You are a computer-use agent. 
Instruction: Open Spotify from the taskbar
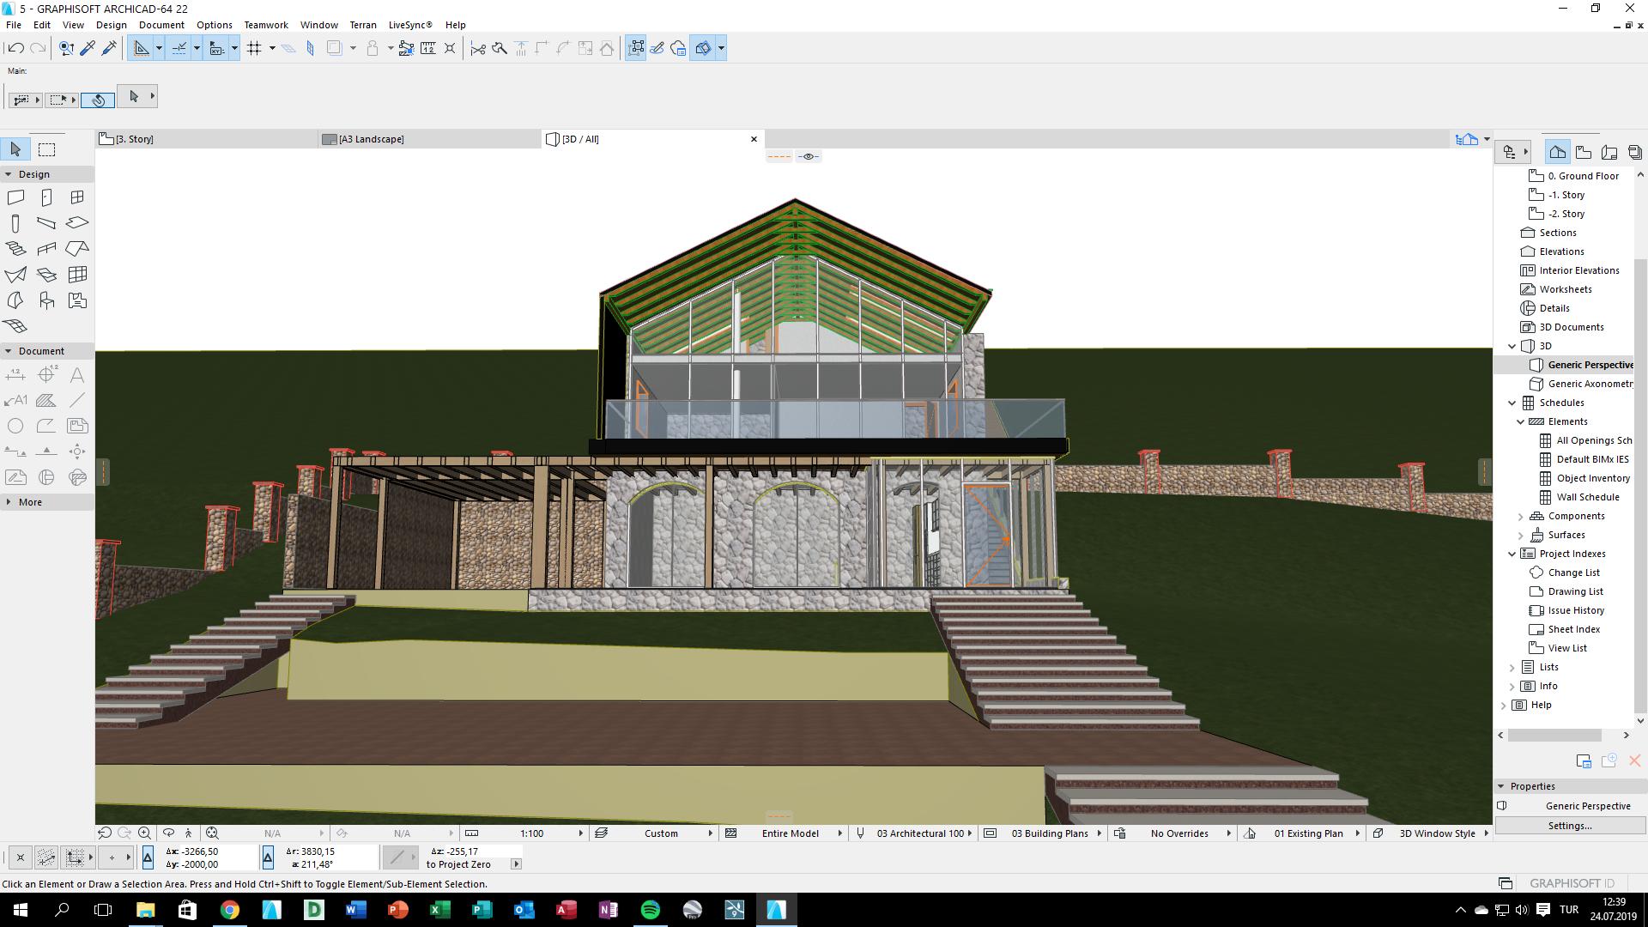tap(650, 910)
